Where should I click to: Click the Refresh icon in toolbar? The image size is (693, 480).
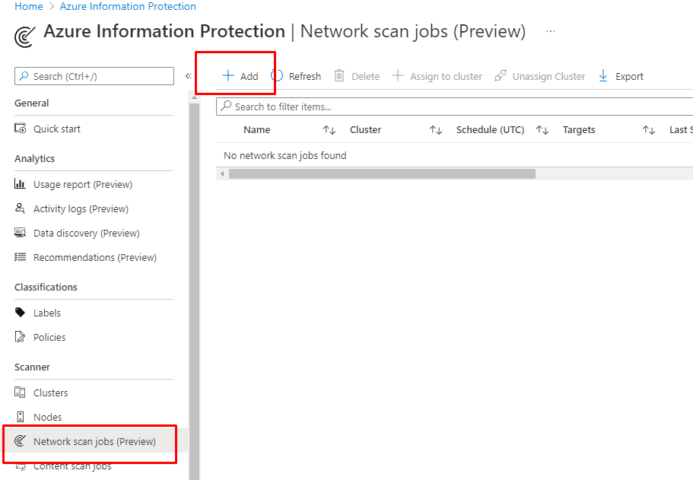(x=278, y=76)
